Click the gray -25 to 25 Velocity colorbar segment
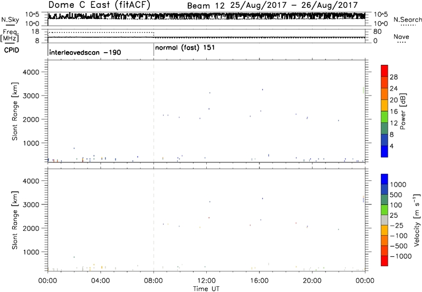This screenshot has height=292, width=422. click(x=385, y=220)
